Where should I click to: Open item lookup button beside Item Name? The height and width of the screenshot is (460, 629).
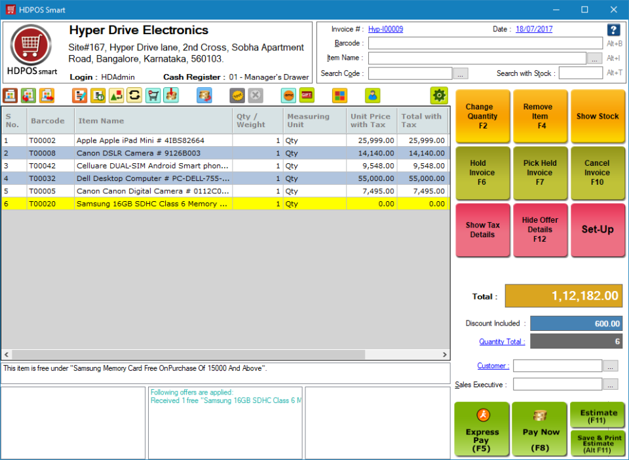coord(595,58)
